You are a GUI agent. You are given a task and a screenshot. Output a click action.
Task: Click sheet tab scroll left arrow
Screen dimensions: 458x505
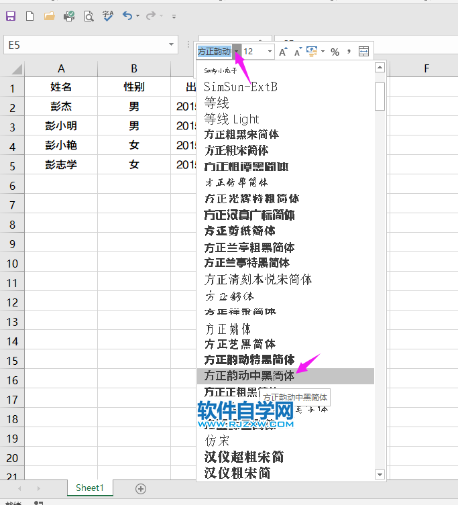click(x=19, y=489)
